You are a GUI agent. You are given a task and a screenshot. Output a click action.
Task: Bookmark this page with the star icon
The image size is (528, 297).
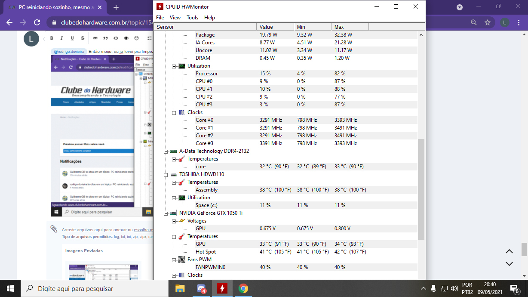click(488, 22)
